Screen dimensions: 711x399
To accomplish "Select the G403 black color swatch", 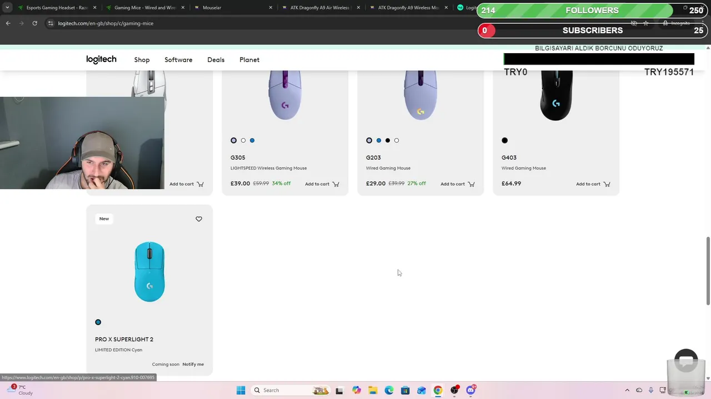I will [x=505, y=140].
